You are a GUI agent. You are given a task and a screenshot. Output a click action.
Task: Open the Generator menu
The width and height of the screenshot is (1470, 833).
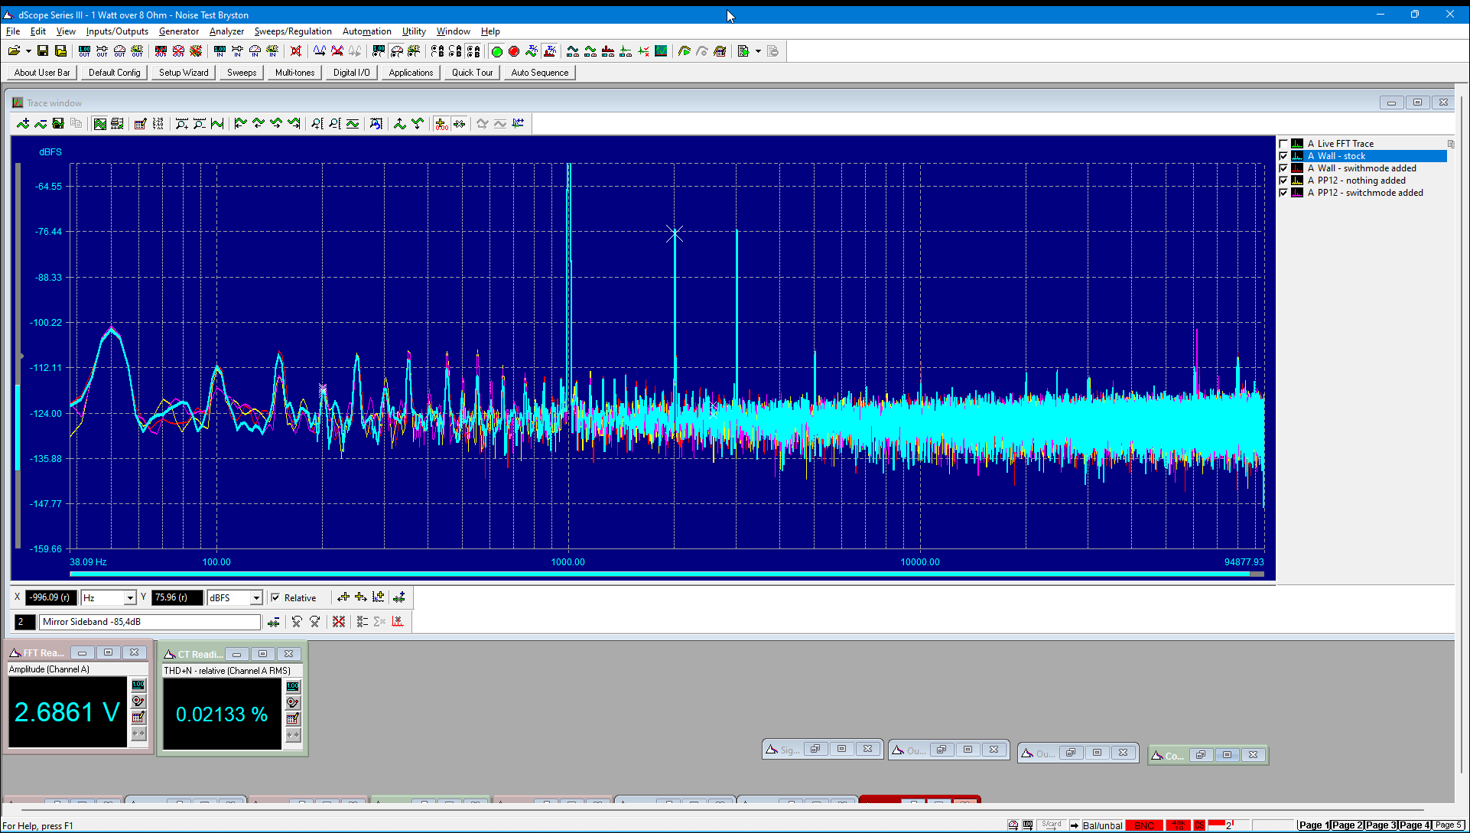179,31
